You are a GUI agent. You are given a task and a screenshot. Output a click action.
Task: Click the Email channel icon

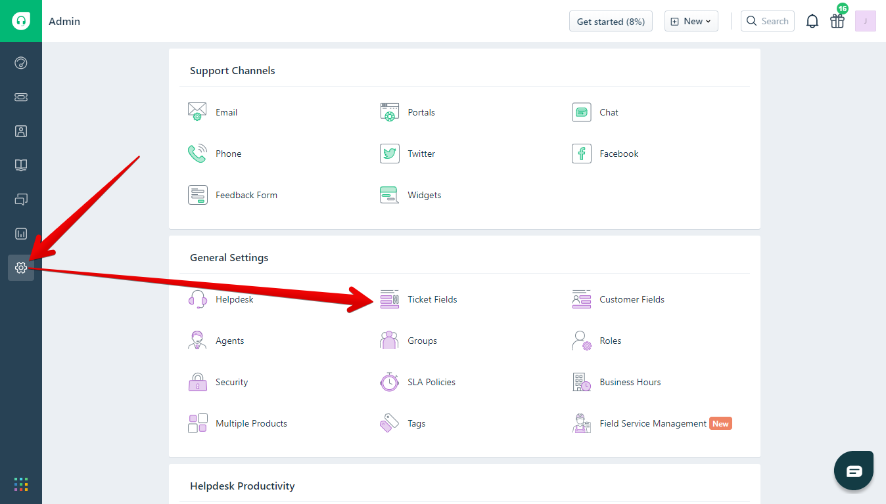[x=197, y=112]
